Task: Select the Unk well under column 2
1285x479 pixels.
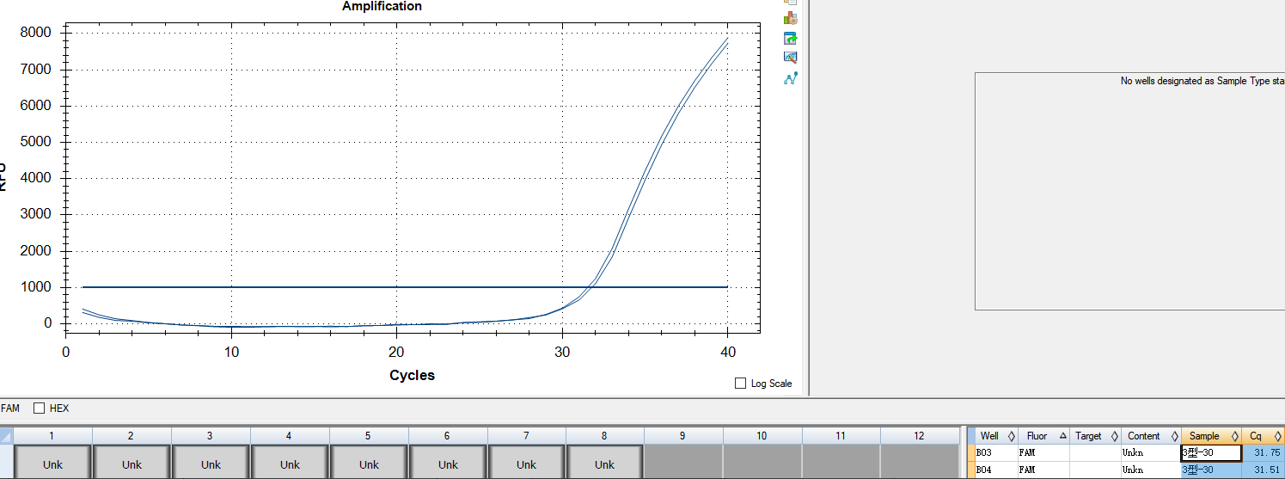Action: tap(132, 463)
